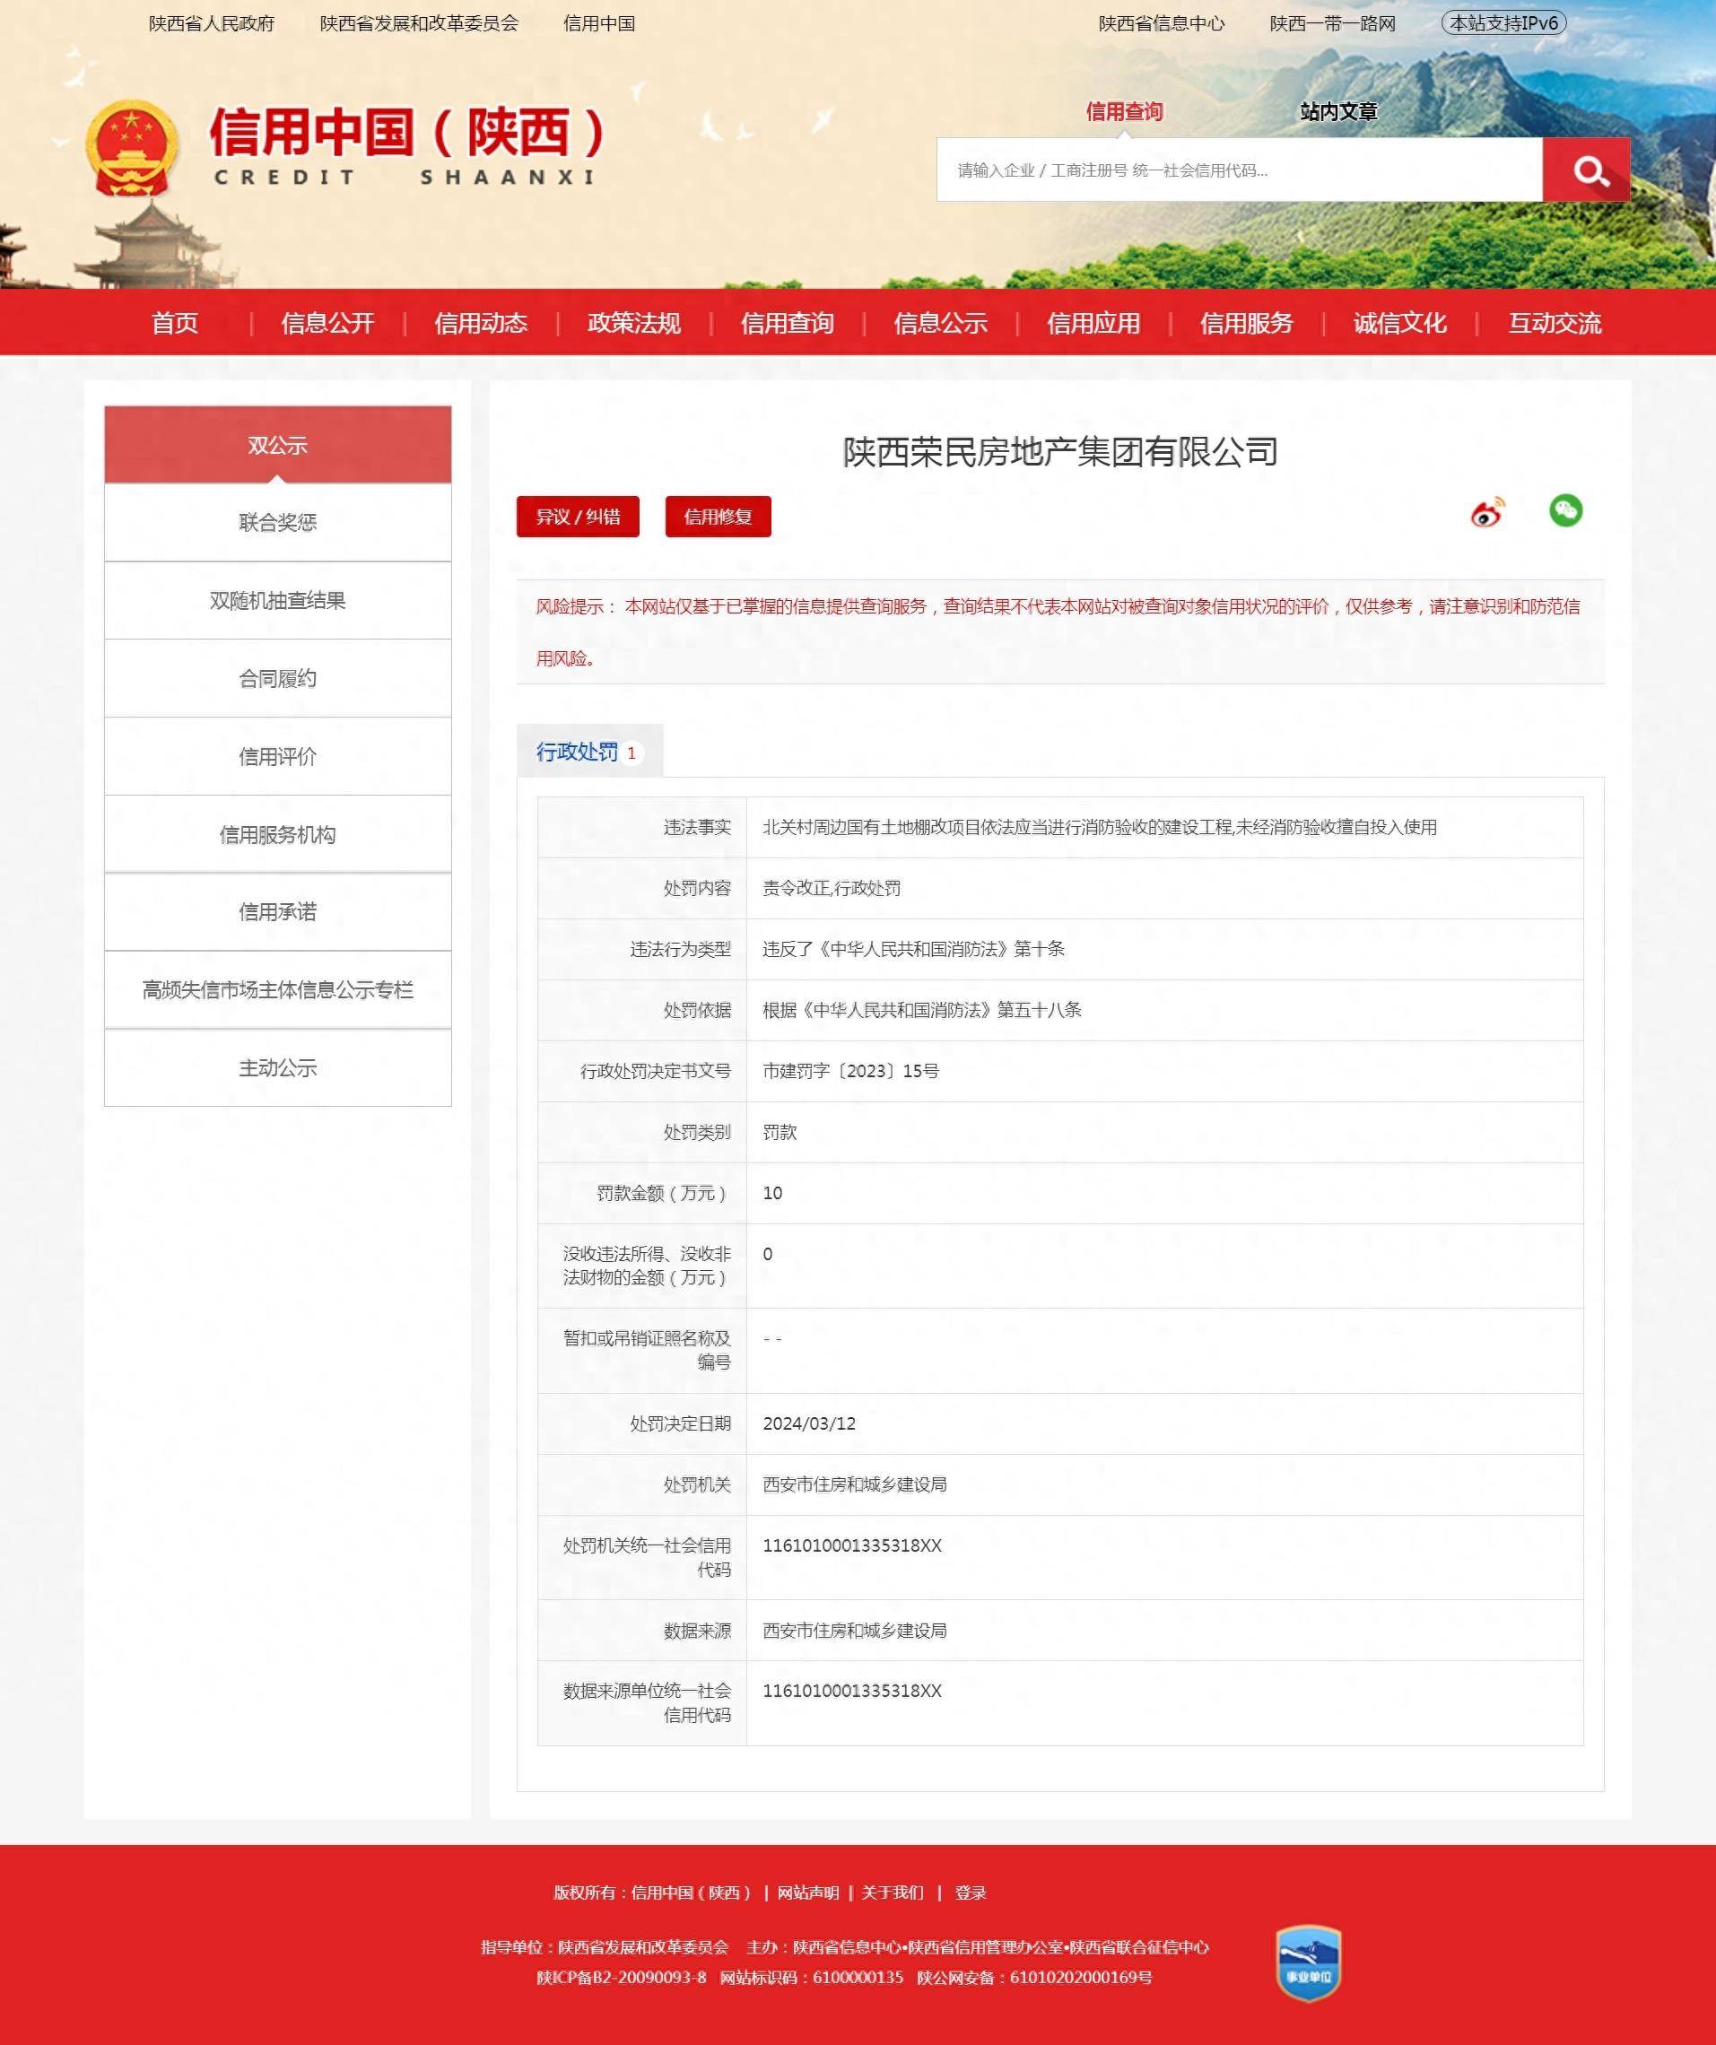Click the 本站支持IPv6 badge
Viewport: 1716px width, 2045px height.
click(1503, 23)
